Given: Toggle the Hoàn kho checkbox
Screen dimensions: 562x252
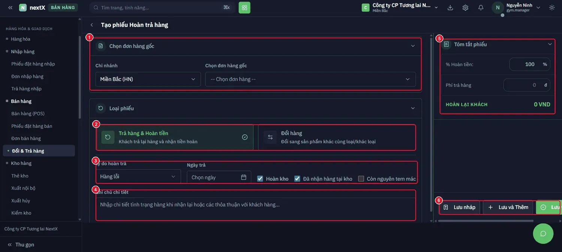Looking at the screenshot, I should (x=260, y=179).
